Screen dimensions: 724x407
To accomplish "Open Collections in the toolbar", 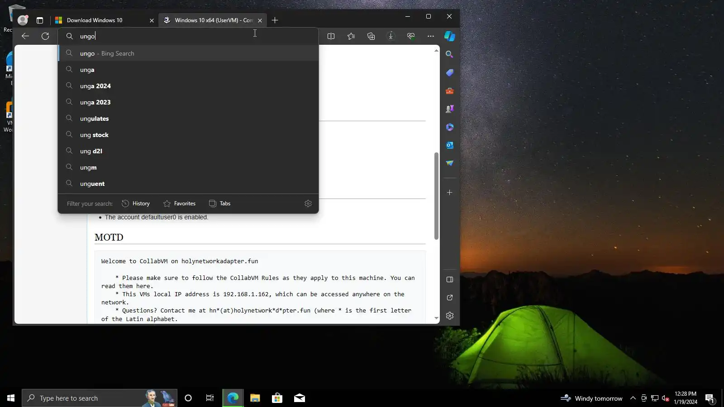I will [371, 36].
